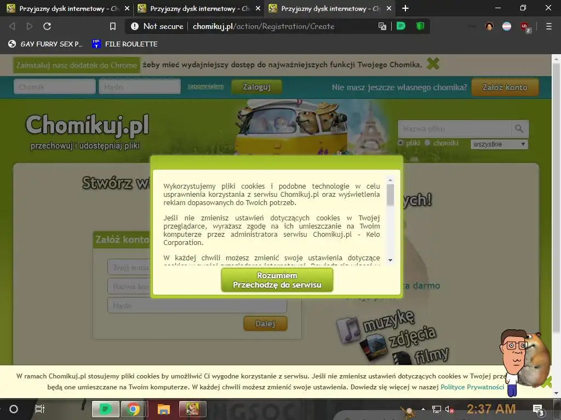The width and height of the screenshot is (561, 420).
Task: Open the GAY FURRY SEX P... bookmark
Action: tap(45, 44)
